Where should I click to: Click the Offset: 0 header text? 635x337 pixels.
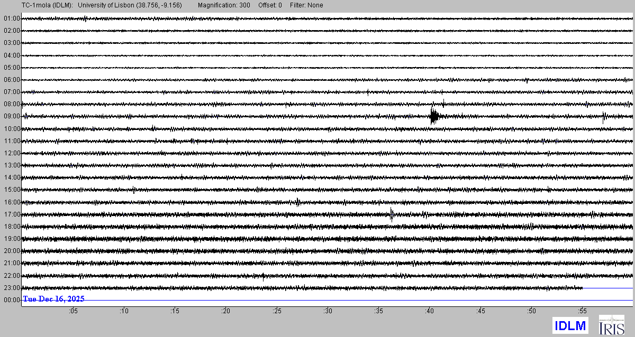pos(270,5)
